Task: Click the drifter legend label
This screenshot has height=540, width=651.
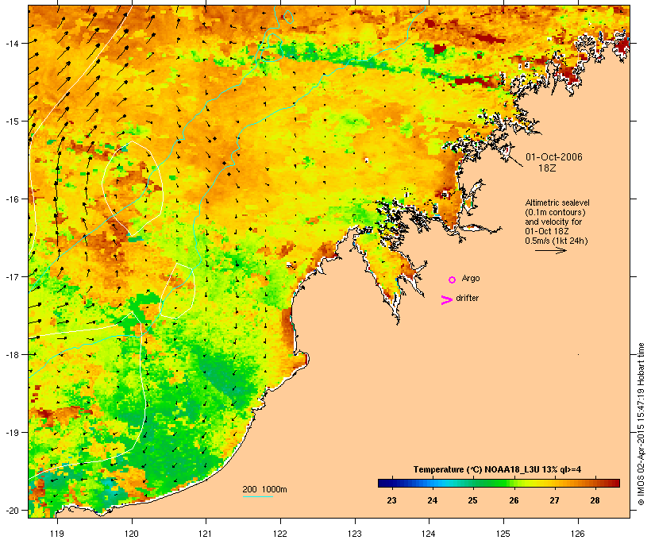Action: pyautogui.click(x=467, y=298)
